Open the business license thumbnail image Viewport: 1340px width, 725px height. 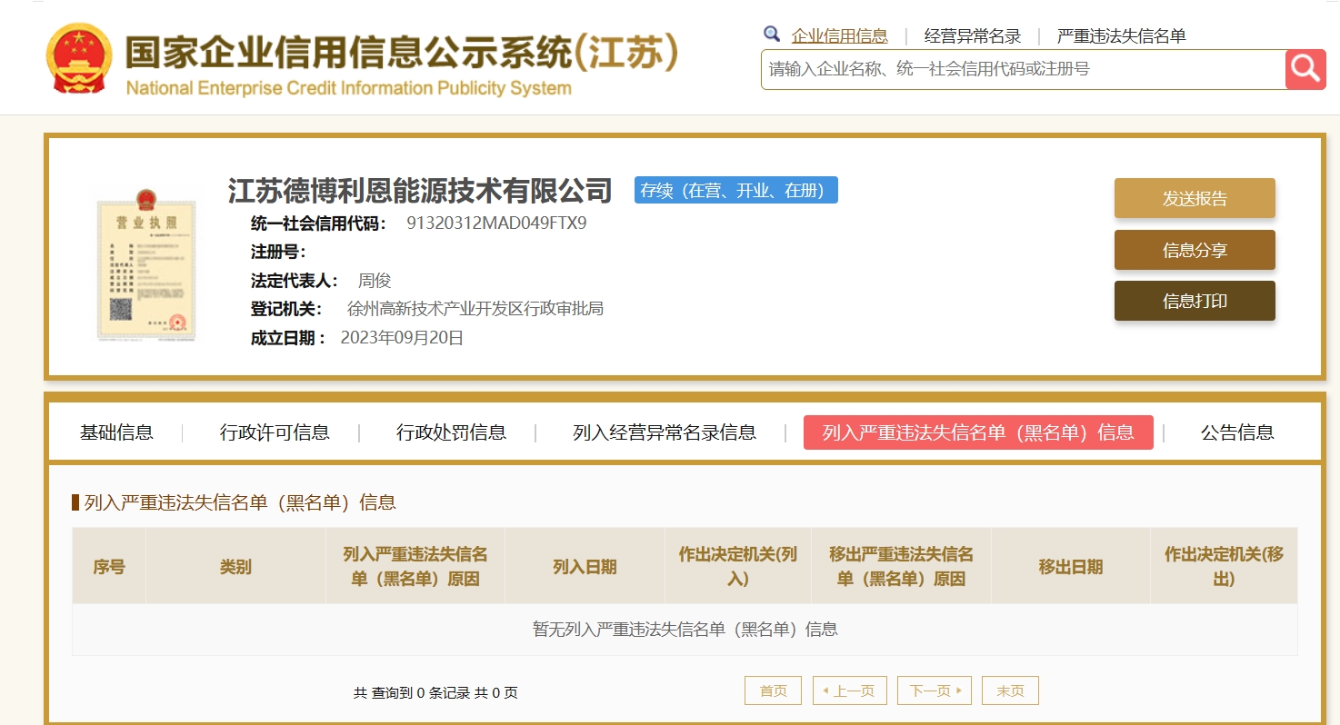[146, 264]
